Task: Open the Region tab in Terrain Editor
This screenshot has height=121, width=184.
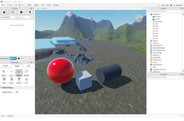Action: coord(17,66)
